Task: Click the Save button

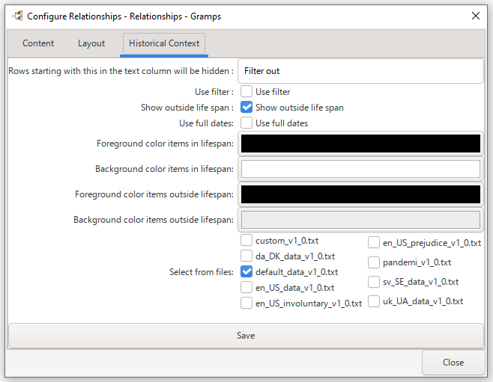Action: pyautogui.click(x=246, y=336)
